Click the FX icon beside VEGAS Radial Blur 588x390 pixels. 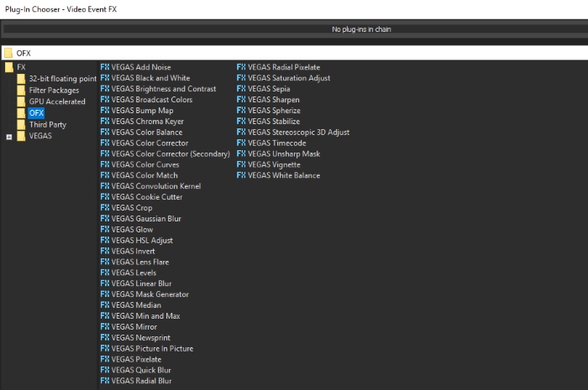(x=105, y=381)
